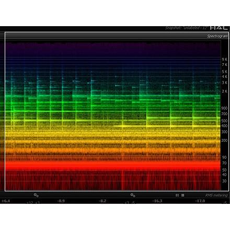230x230 pixels.
Task: Open the center gear settings icon
Action: pyautogui.click(x=133, y=195)
